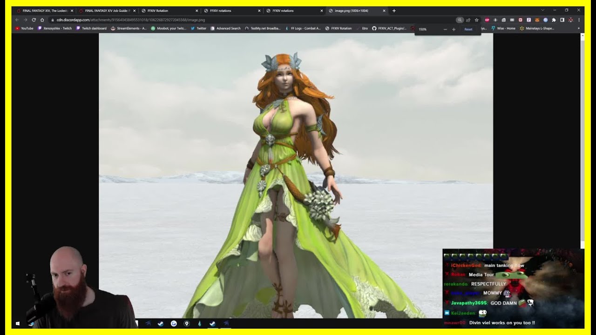Image resolution: width=596 pixels, height=335 pixels.
Task: Bookmark this page with the star icon
Action: point(476,20)
